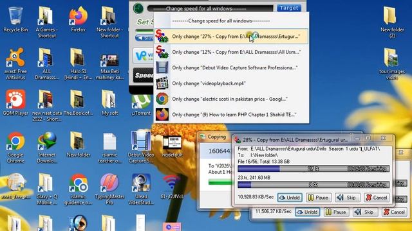Click Unfold in the background copy window
Screen dimensions: 412x231
pyautogui.click(x=308, y=212)
